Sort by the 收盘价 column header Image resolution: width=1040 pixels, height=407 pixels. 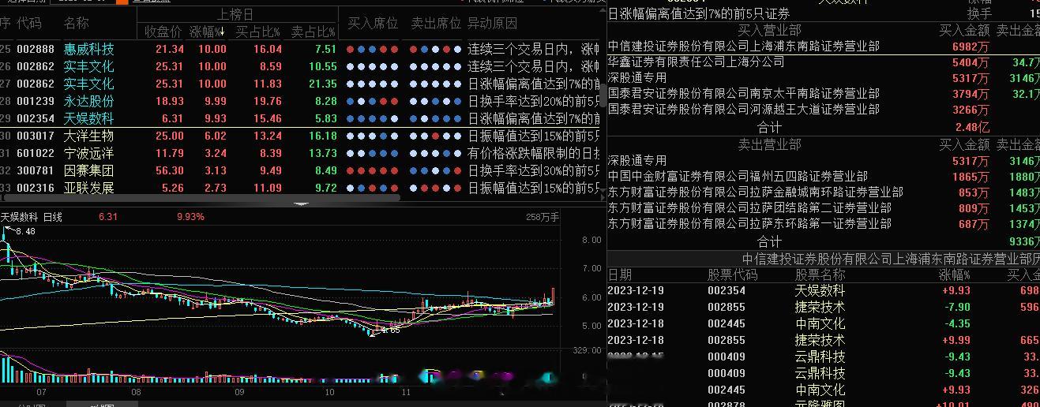coord(163,32)
